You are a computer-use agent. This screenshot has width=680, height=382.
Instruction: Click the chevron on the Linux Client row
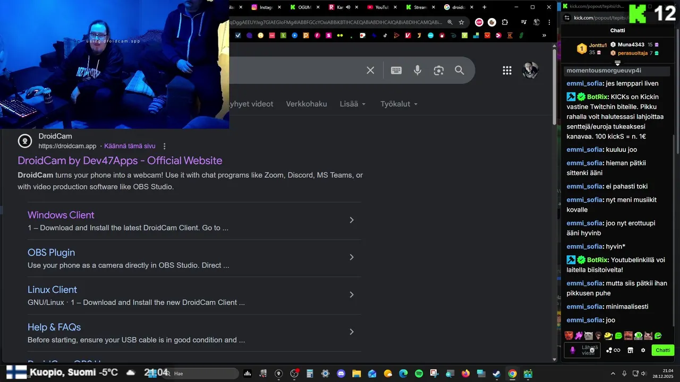351,294
